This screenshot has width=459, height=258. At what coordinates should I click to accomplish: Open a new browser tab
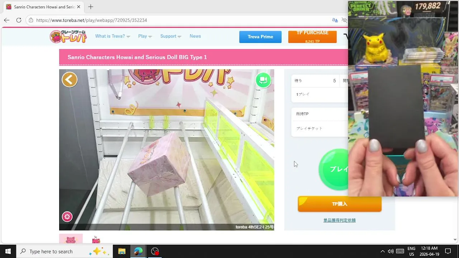[91, 7]
